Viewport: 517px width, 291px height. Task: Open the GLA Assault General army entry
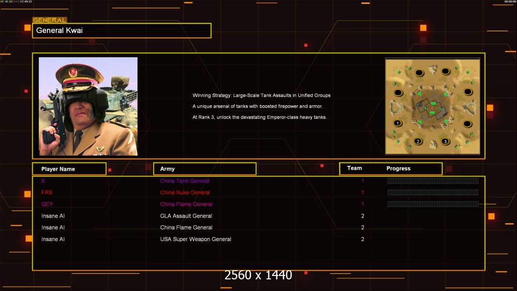tap(186, 216)
